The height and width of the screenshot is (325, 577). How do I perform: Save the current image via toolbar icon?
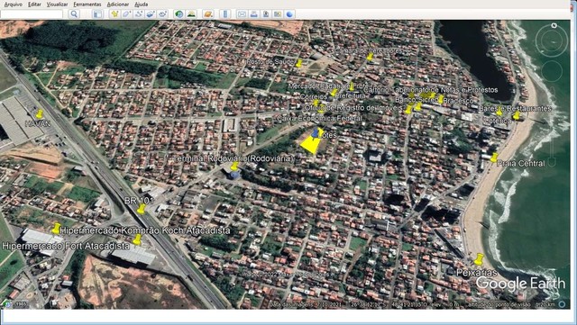266,14
